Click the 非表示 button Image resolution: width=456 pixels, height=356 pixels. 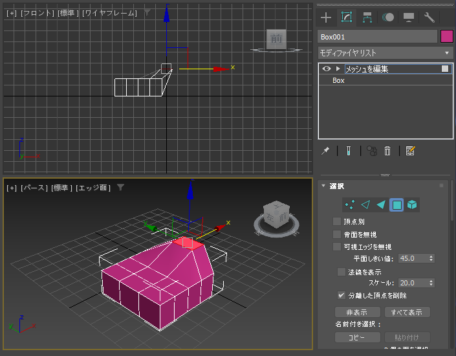(358, 313)
